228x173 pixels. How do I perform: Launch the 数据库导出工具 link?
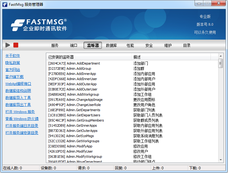click(18, 105)
